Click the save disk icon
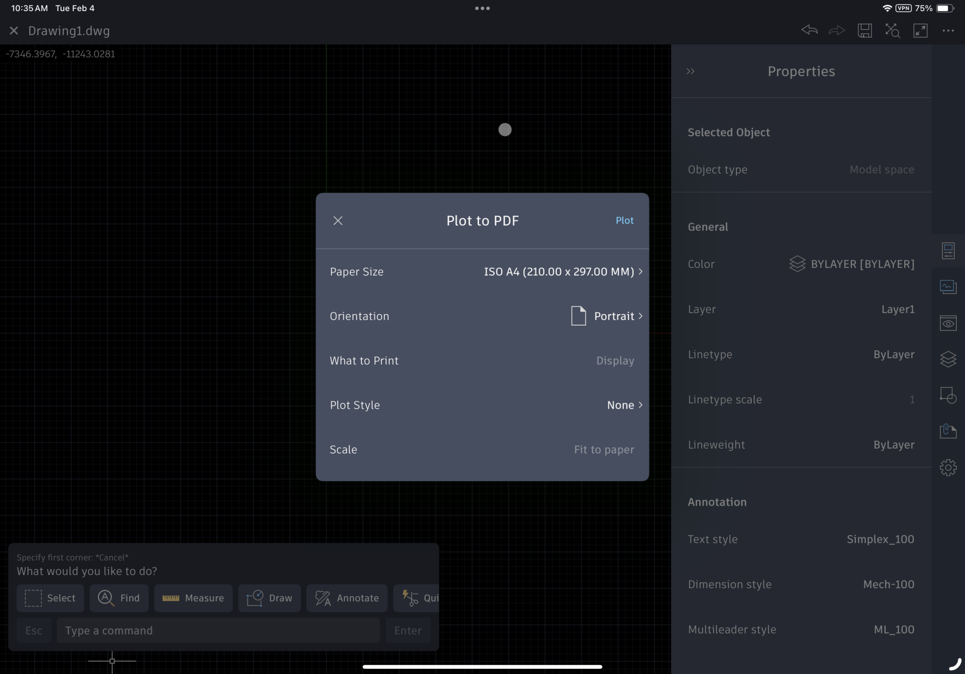The image size is (965, 674). 865,30
